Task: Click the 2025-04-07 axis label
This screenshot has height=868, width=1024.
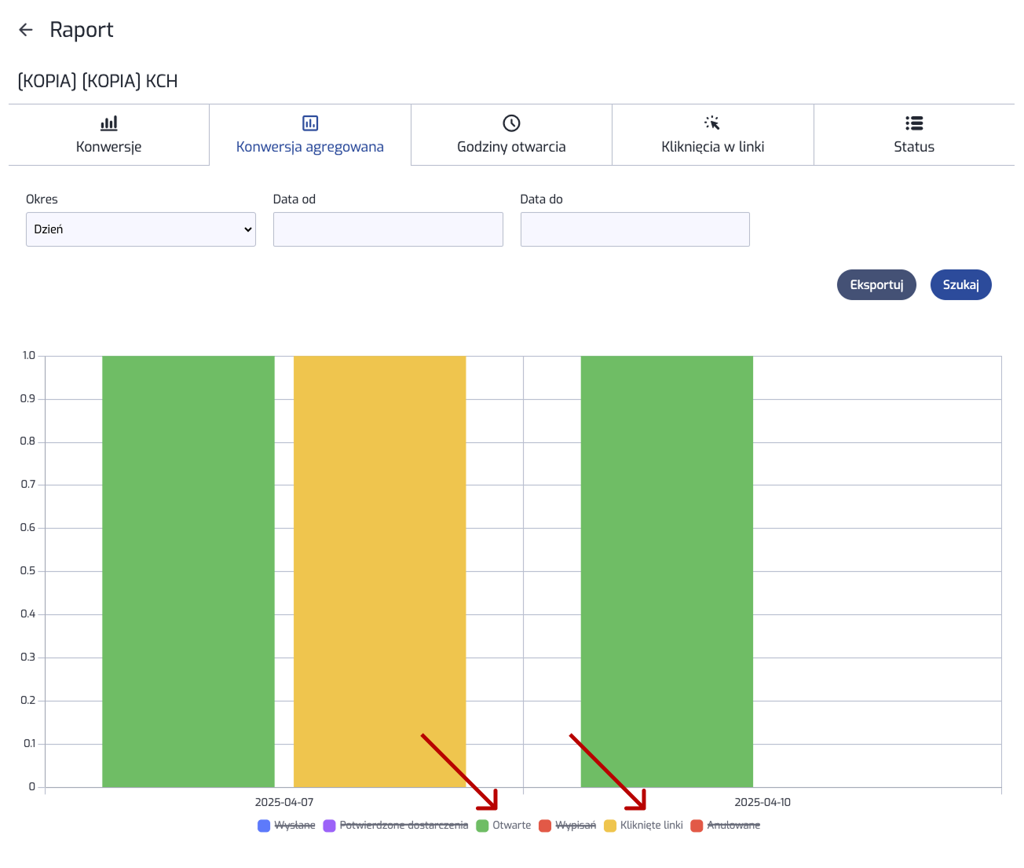Action: (284, 802)
